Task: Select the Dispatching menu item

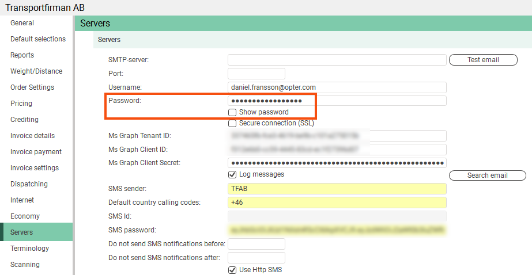Action: point(29,184)
